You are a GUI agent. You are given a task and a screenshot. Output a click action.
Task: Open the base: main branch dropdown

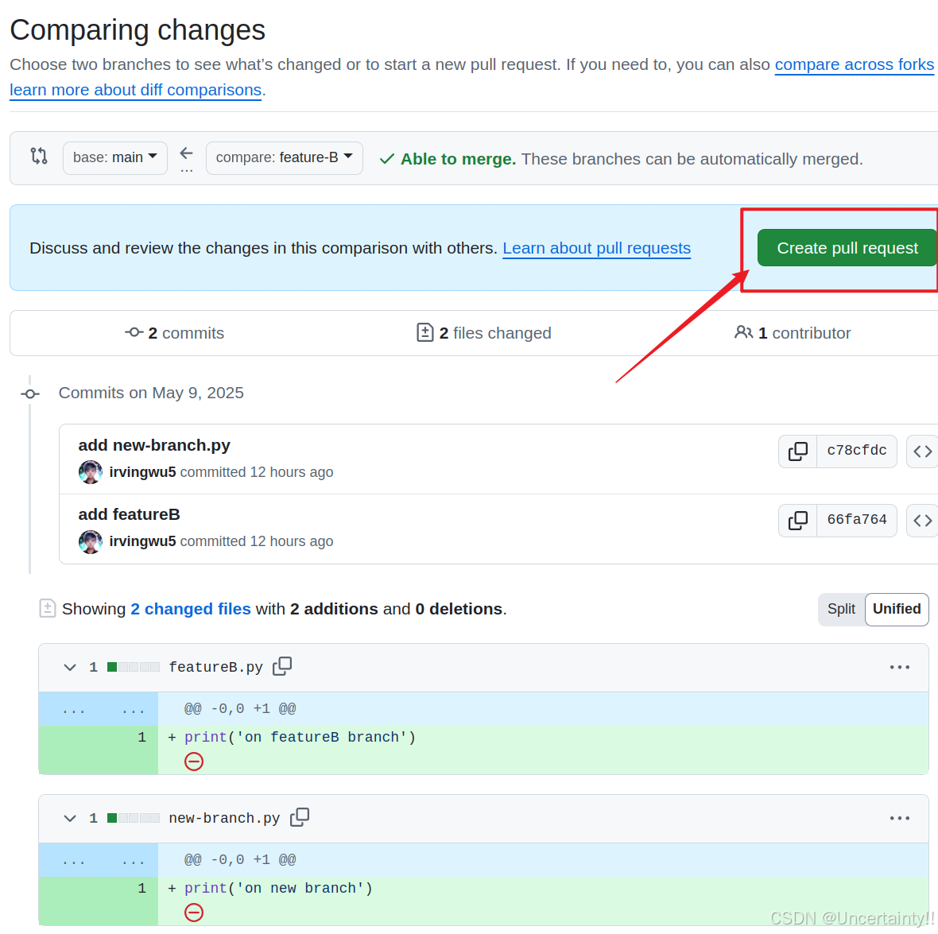point(115,157)
